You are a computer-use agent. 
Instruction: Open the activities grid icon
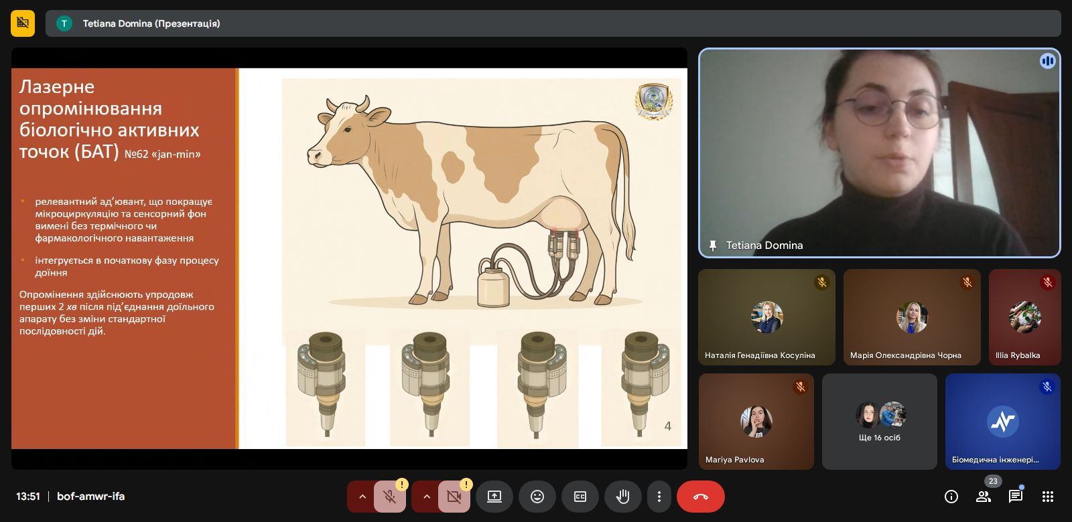(1048, 497)
